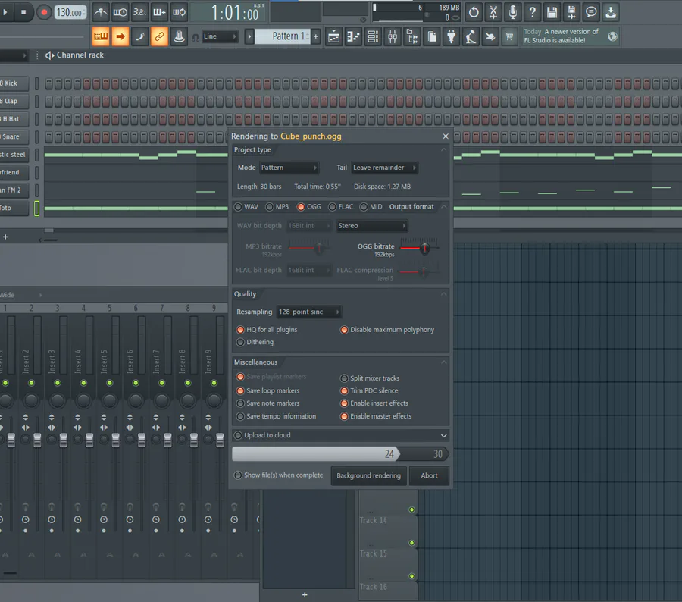Open help via the question mark icon
Viewport: 682px width, 602px height.
pos(533,12)
